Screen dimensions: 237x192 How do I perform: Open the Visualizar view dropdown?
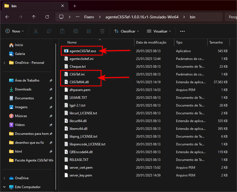(159, 31)
